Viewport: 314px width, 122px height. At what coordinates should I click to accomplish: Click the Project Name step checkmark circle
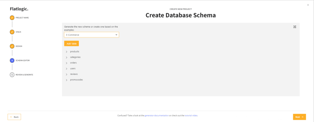tap(12, 18)
